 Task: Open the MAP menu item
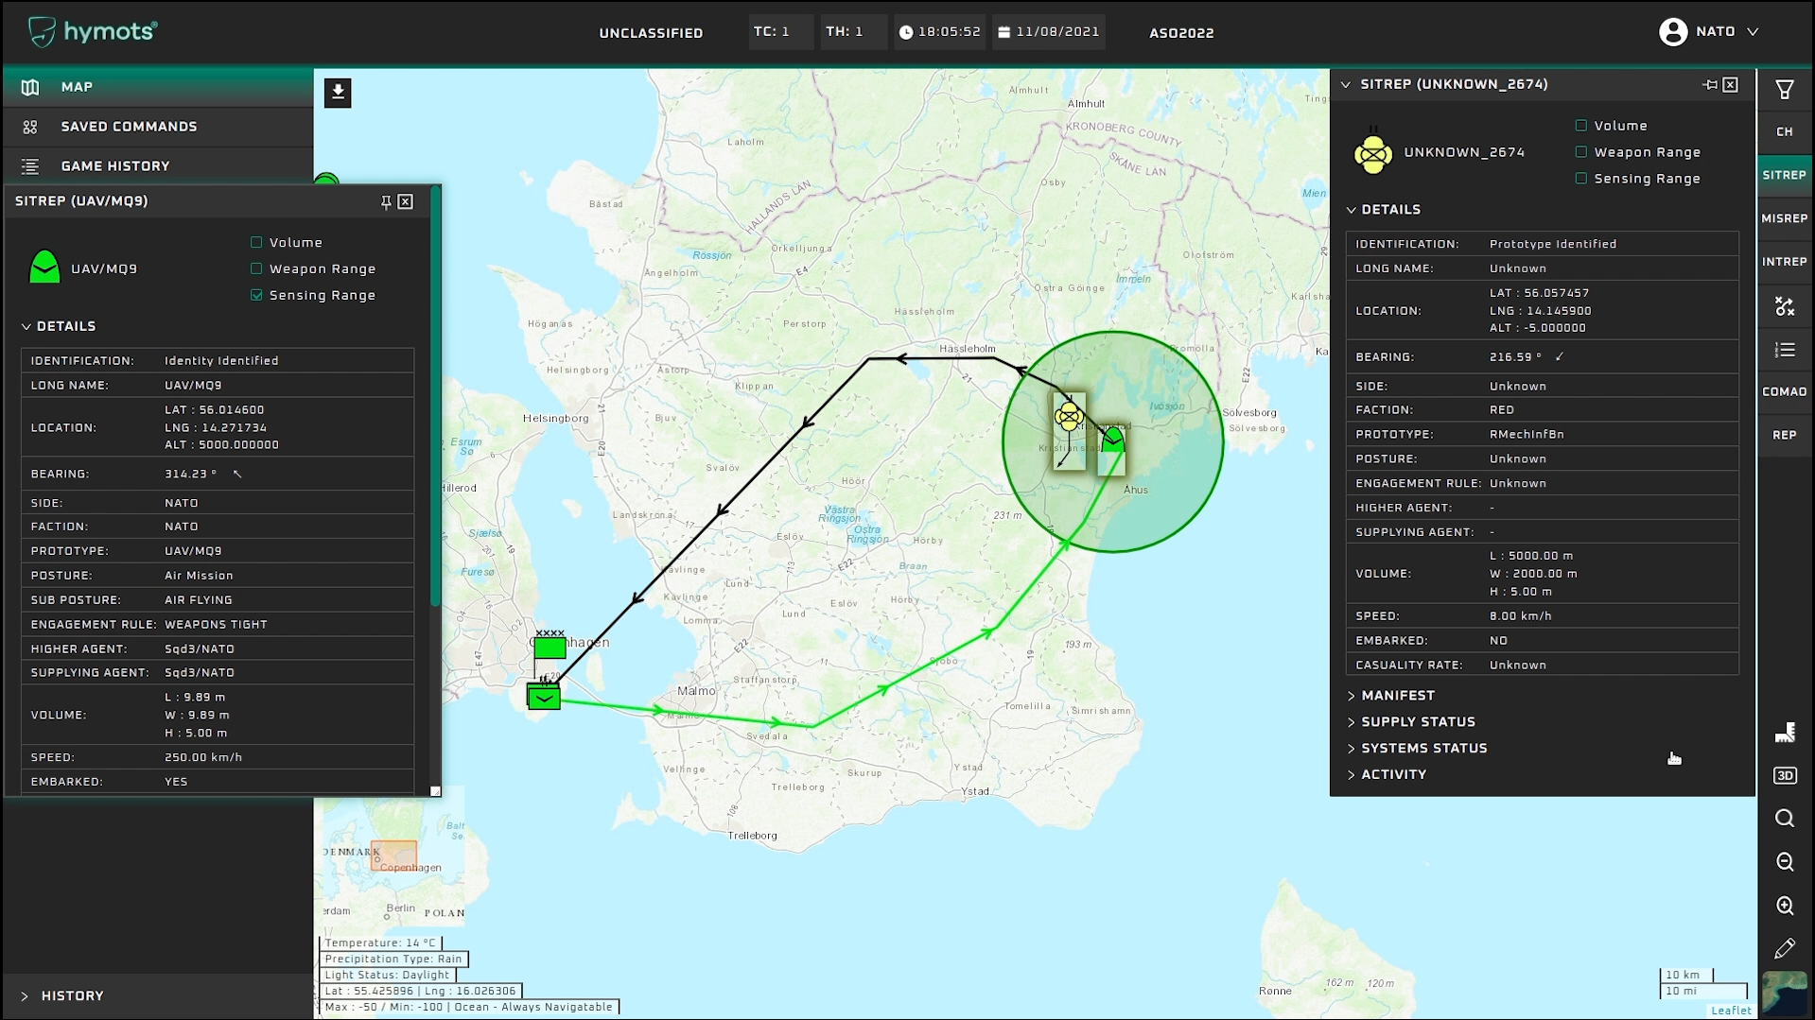coord(158,87)
